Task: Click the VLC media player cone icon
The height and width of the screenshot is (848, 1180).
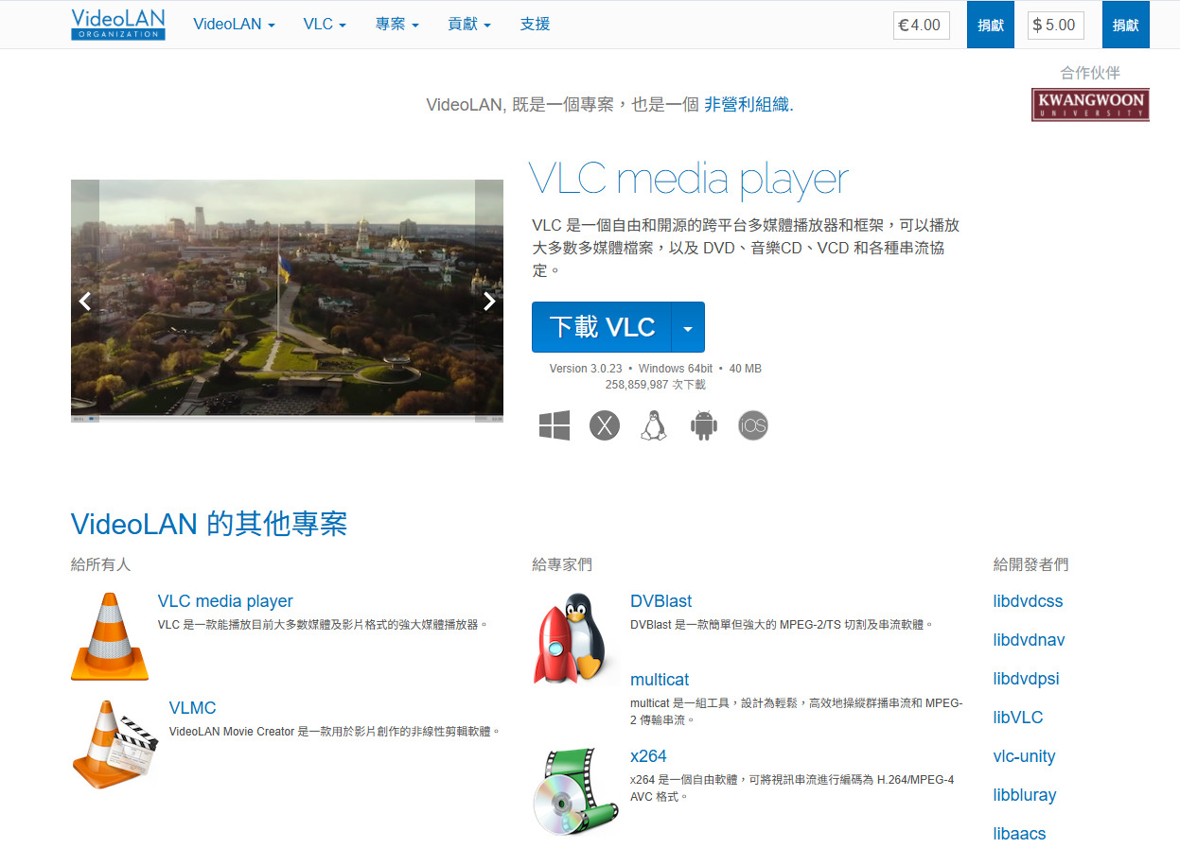Action: coord(110,636)
